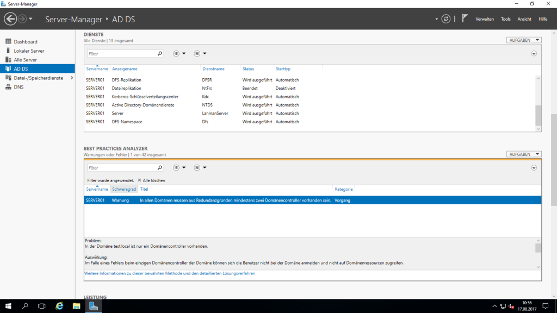Screen dimensions: 557x313
Task: Expand the BPA filter criteria chevron
Action: click(x=534, y=168)
